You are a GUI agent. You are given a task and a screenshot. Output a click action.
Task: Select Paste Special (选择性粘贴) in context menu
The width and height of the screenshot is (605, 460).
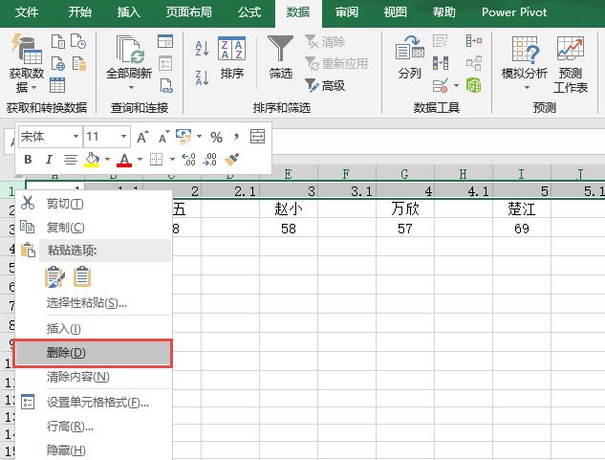coord(86,303)
